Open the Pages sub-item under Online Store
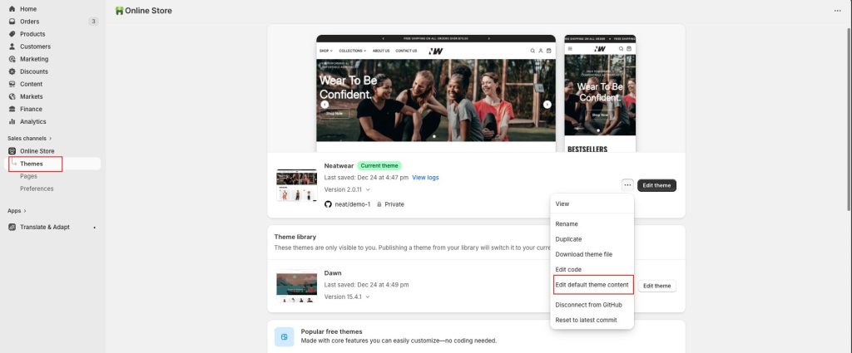This screenshot has width=852, height=353. (x=29, y=176)
